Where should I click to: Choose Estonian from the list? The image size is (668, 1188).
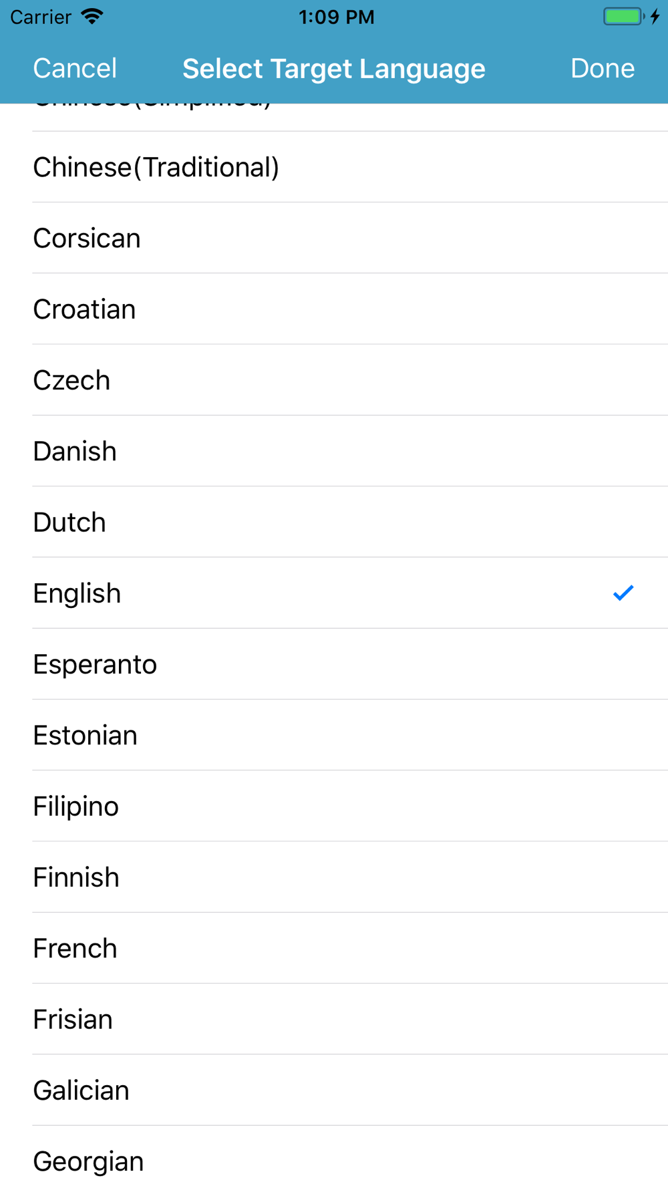(x=334, y=735)
